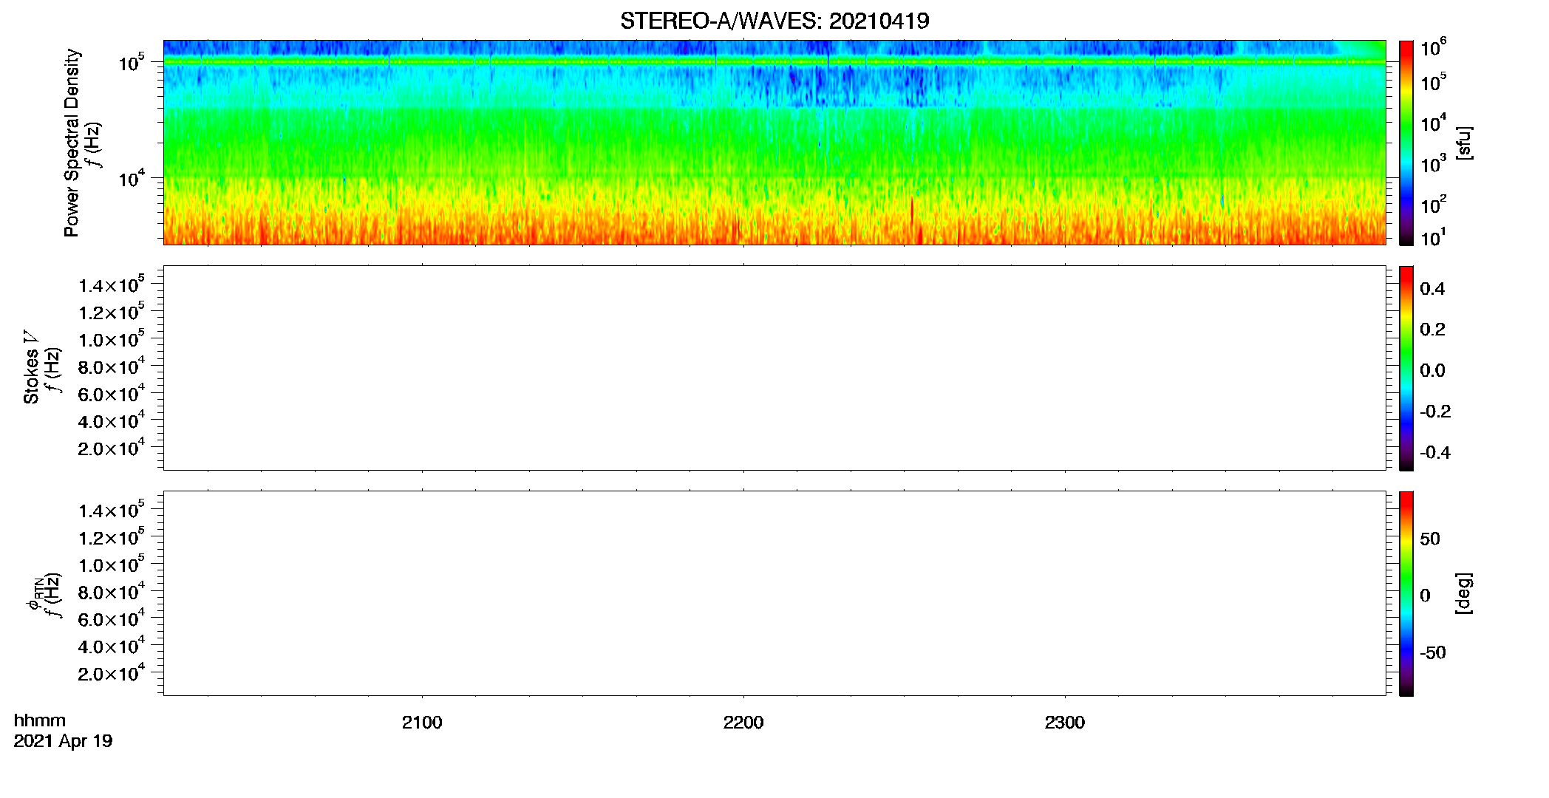
Task: Click the 8.0×10^4 tick in Stokes panel
Action: click(112, 366)
